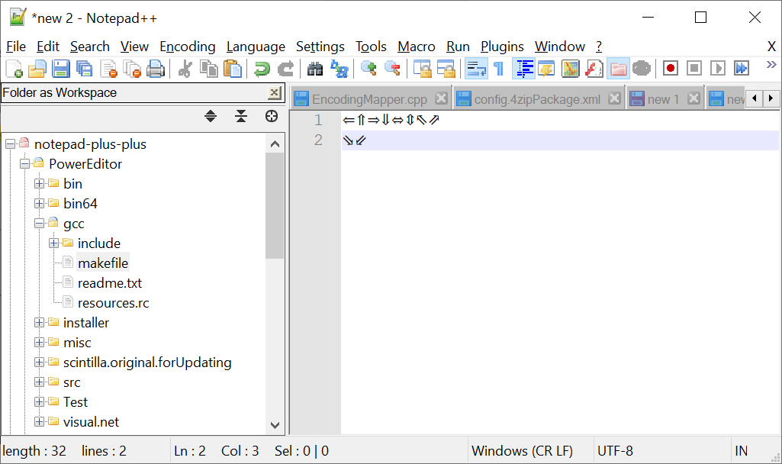Toggle the indent guide toolbar icon

point(523,69)
